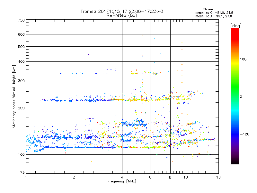The image size is (257, 193).
Task: Pick the black bottom of the colorbar
Action: [x=235, y=162]
